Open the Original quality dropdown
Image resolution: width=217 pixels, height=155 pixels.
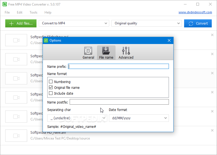(147, 23)
